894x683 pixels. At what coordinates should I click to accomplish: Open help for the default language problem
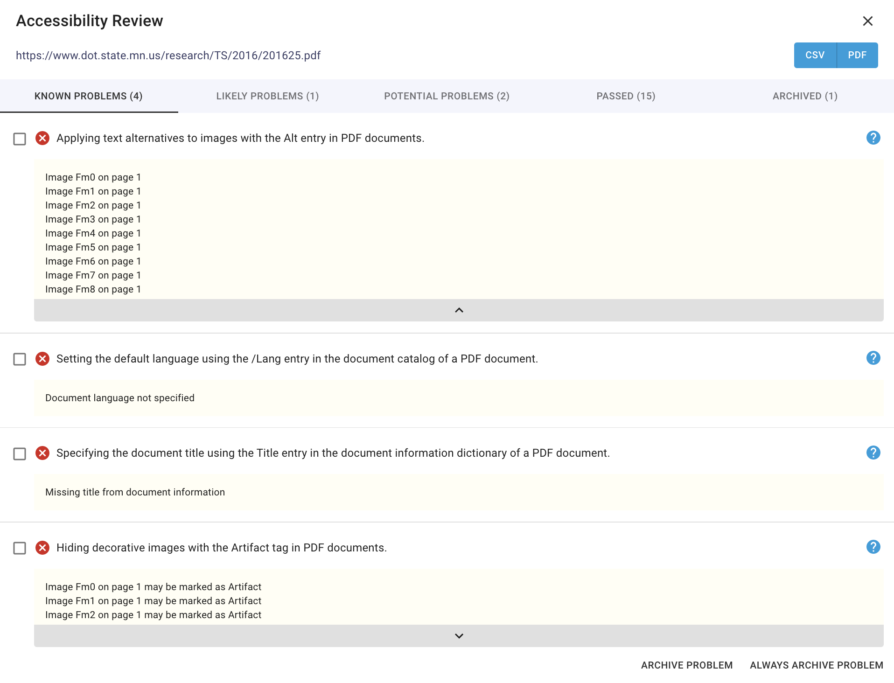coord(873,358)
